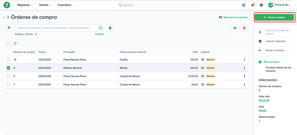Click Pedro Neruda Pérez in order 7
297x135 pixels.
click(x=75, y=84)
